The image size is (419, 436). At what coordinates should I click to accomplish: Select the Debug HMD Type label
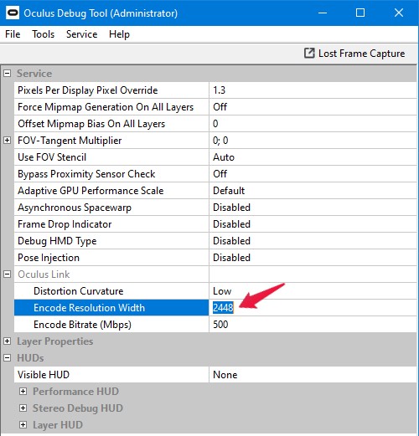(57, 241)
